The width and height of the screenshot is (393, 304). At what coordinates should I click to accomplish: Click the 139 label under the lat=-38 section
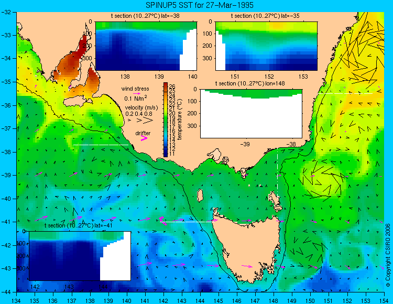point(159,77)
